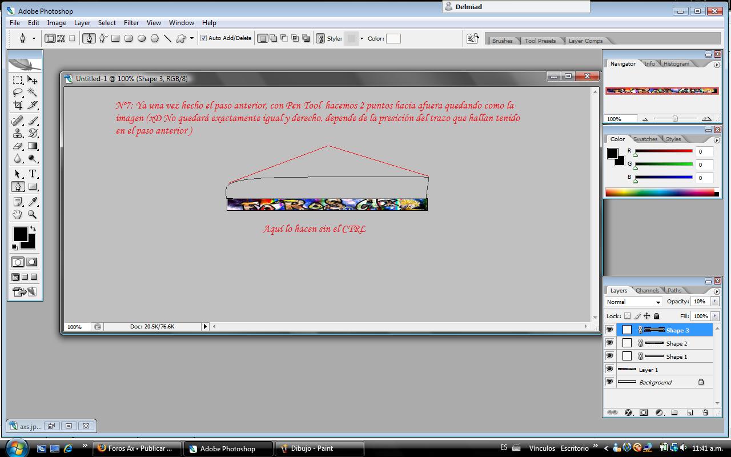Select the Hand tool
This screenshot has height=457, width=731.
tap(18, 214)
